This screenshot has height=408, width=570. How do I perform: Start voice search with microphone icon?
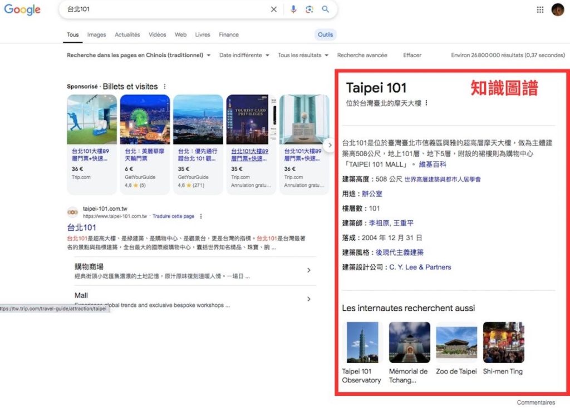[293, 9]
